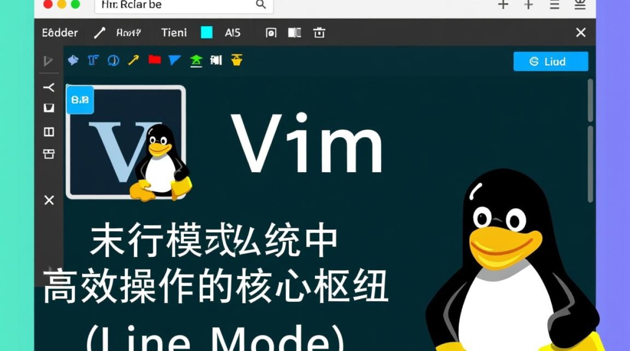Select the blue triangle marker tool
This screenshot has width=630, height=351.
point(174,60)
